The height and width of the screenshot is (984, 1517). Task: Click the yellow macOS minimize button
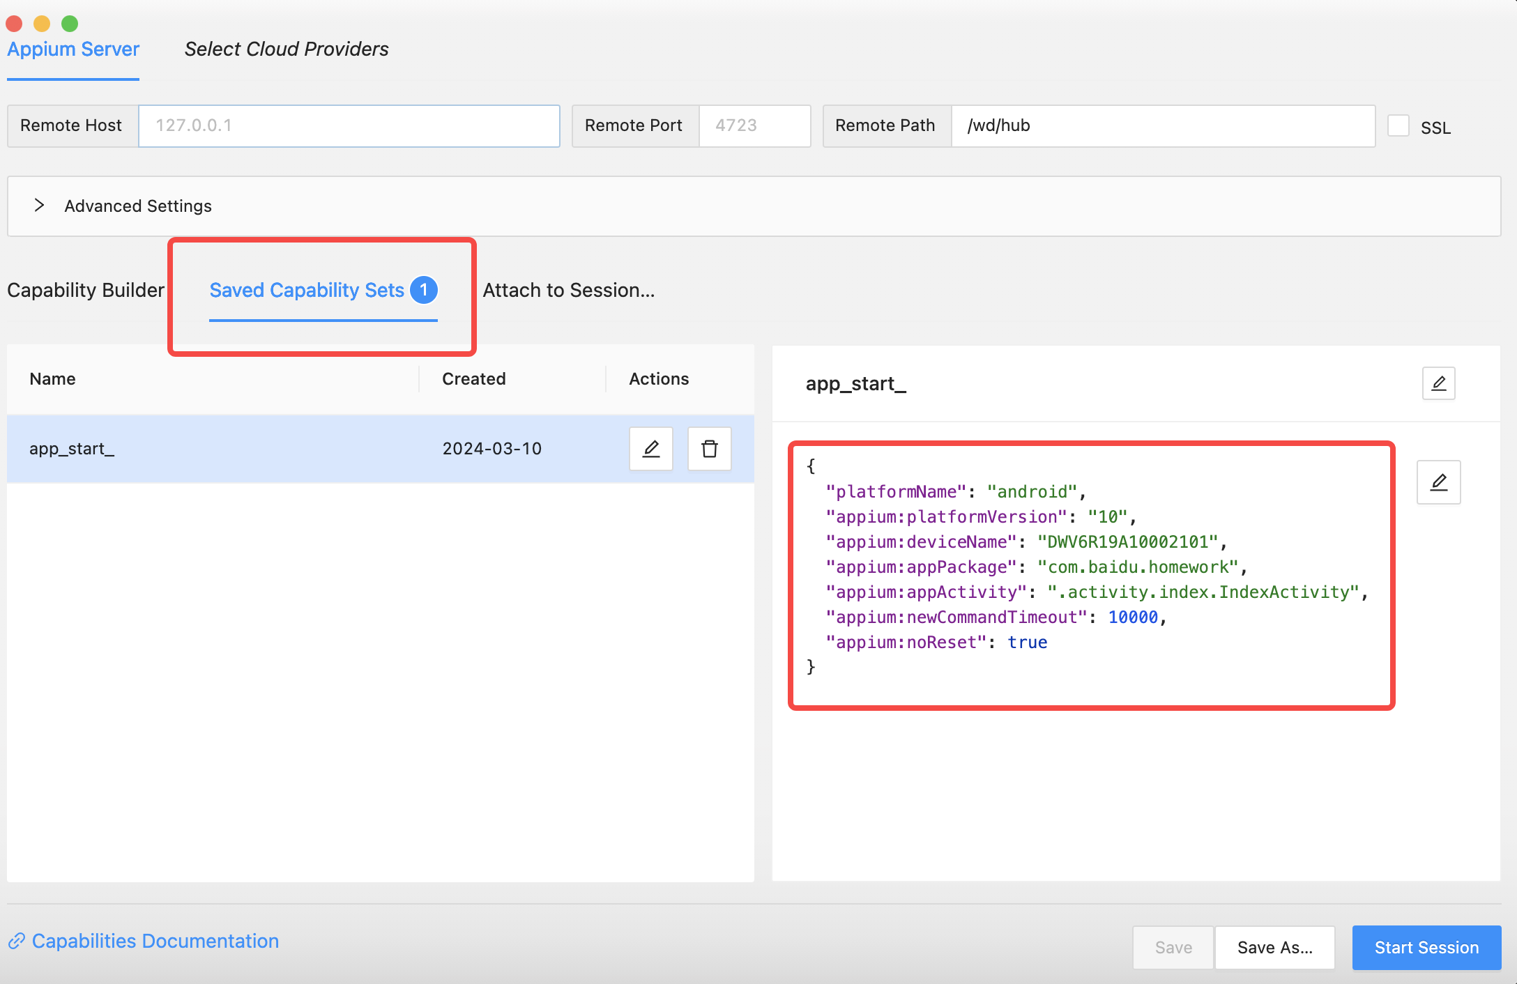[42, 24]
